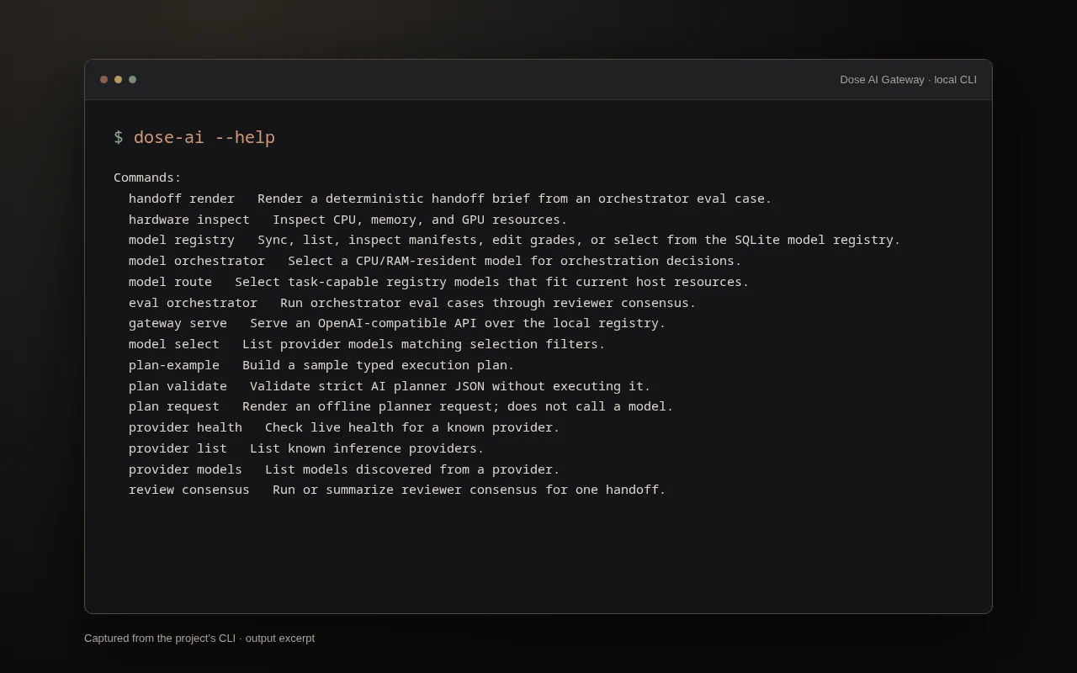1077x673 pixels.
Task: Click 'Run or summarize reviewer consensus' description
Action: coord(470,490)
